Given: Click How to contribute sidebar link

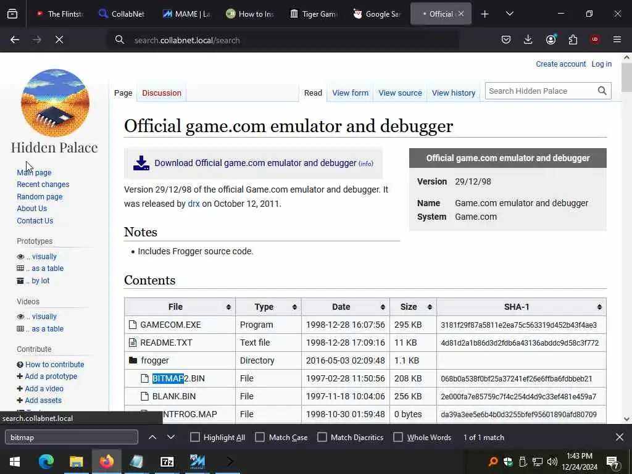Looking at the screenshot, I should (54, 364).
